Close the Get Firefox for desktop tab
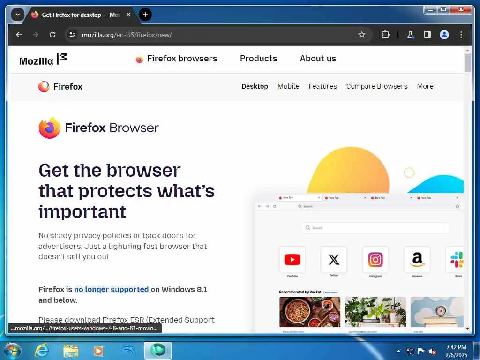Viewport: 480px width, 360px height. pos(128,15)
